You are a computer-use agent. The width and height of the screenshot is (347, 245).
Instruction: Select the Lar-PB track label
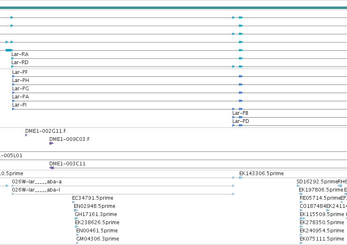tap(240, 113)
